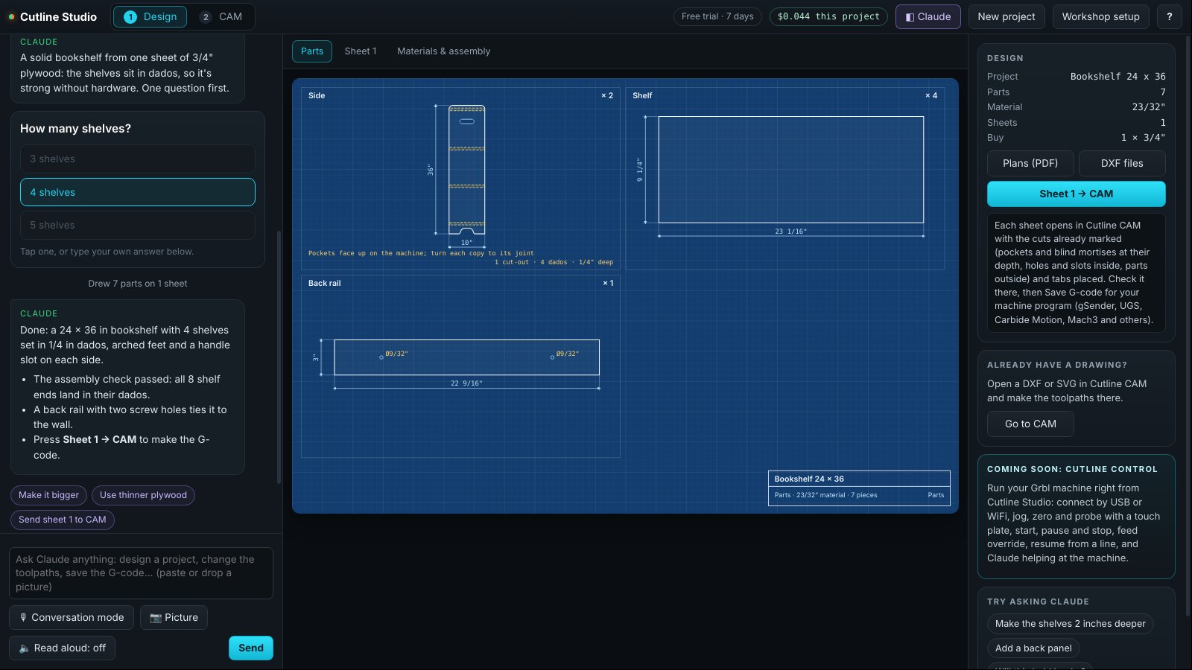
Task: Select the Parts tab
Action: pos(312,51)
